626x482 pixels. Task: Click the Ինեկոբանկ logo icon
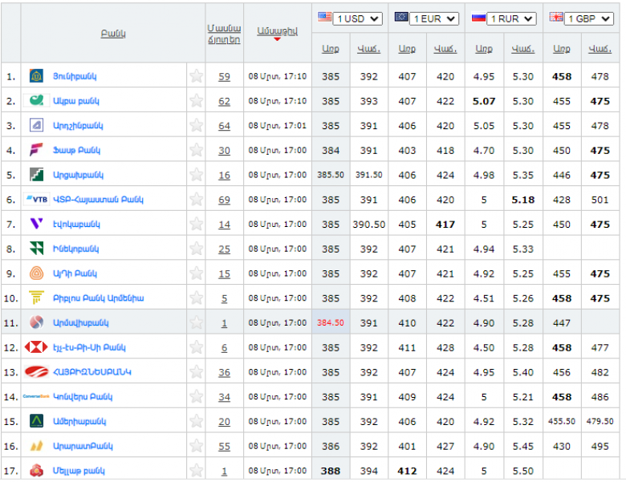pos(36,249)
